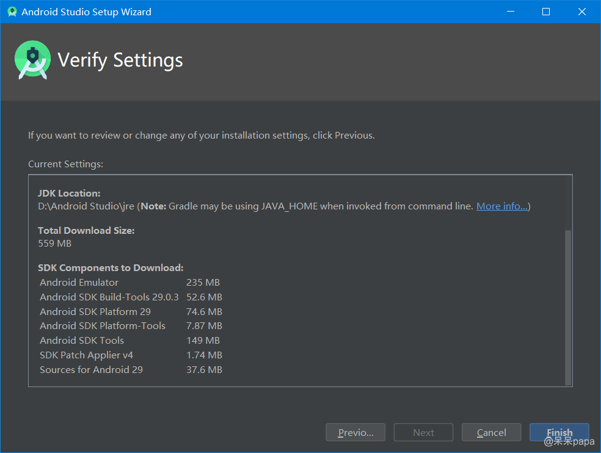Select the SDK Patch Applier v4 row
The width and height of the screenshot is (601, 453).
131,355
